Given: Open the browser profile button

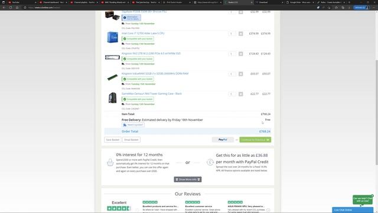Looking at the screenshot, I should 361,8.
